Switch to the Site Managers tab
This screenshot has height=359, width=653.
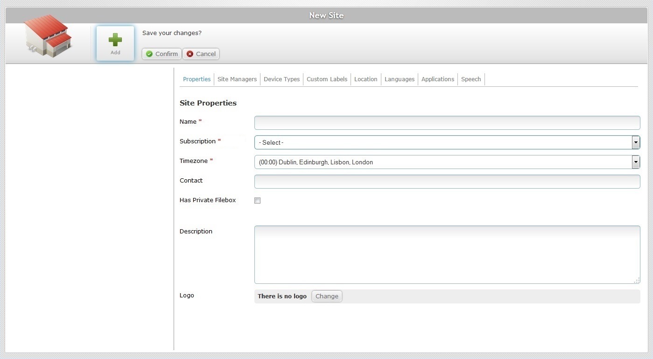[237, 79]
